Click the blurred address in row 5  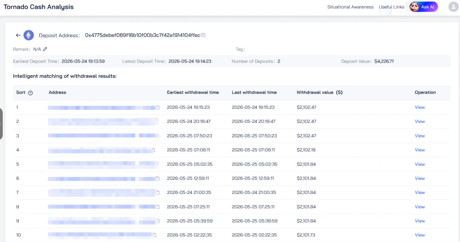(103, 164)
